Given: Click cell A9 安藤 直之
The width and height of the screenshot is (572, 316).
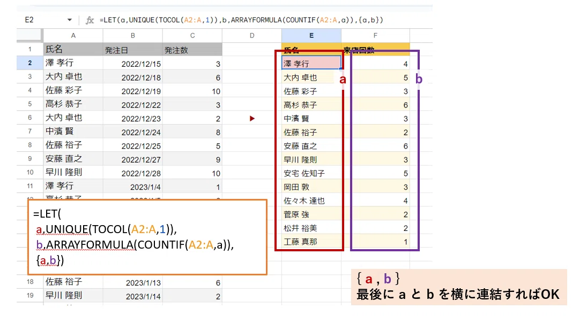Looking at the screenshot, I should point(73,159).
